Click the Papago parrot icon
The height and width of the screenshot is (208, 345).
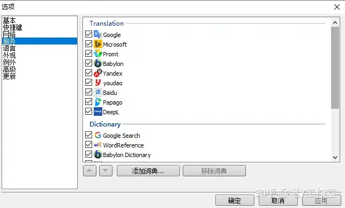98,102
